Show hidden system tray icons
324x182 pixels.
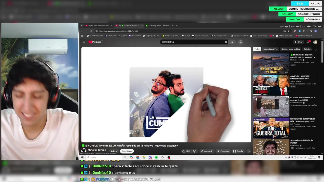(x=286, y=157)
